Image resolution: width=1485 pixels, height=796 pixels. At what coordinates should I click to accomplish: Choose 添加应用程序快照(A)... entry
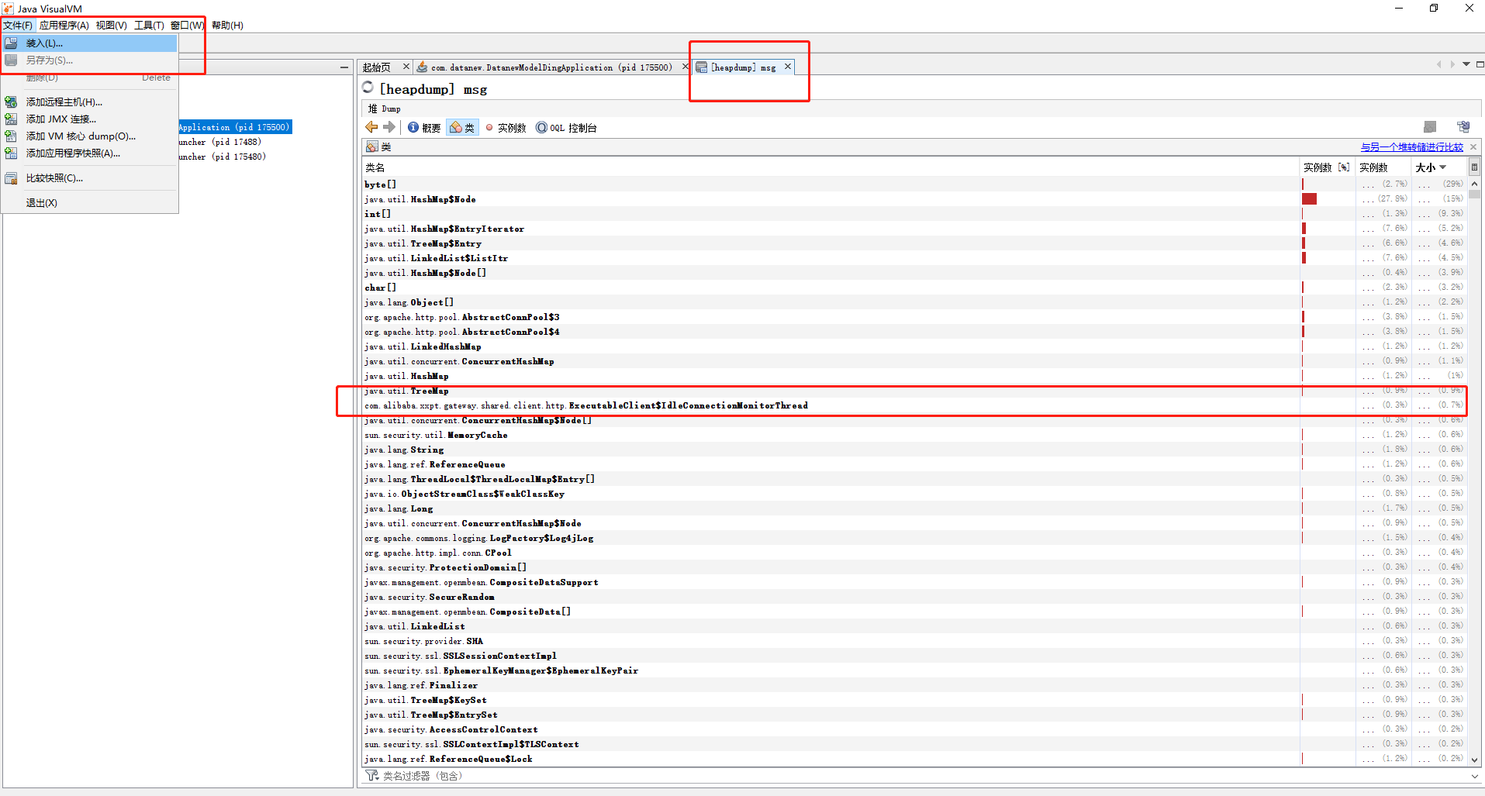pyautogui.click(x=89, y=153)
